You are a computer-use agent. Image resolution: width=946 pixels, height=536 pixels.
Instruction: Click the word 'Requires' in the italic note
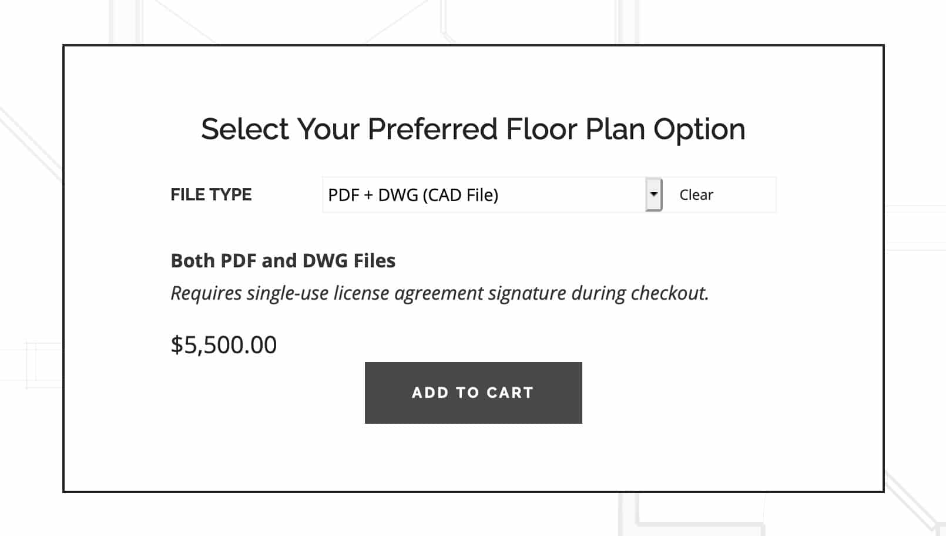tap(206, 293)
